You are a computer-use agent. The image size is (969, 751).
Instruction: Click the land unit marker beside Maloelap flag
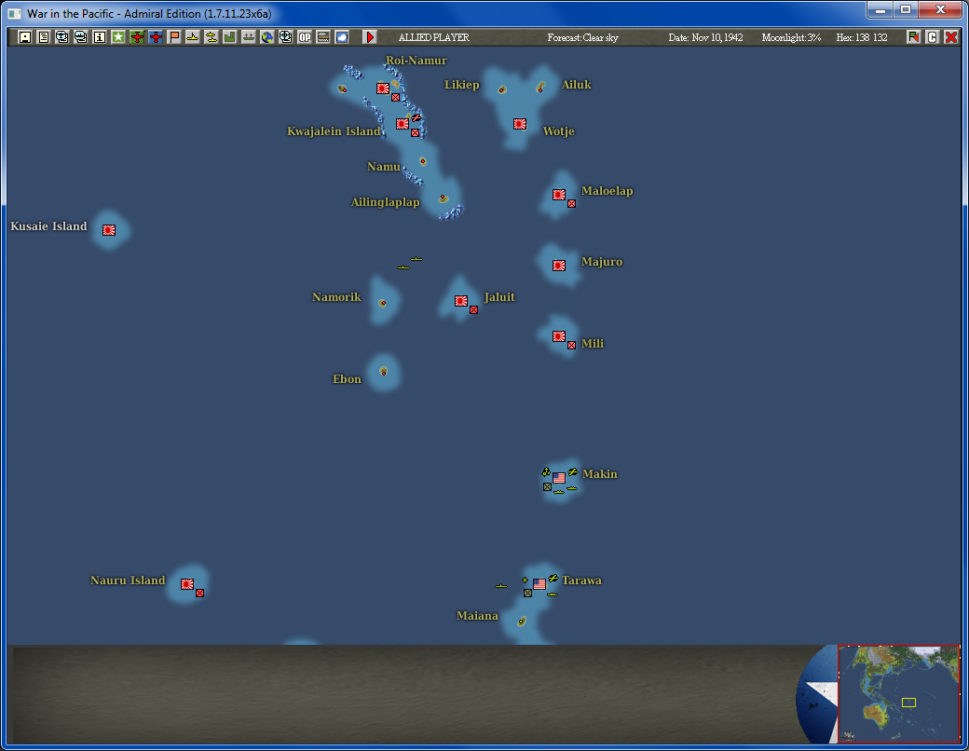(x=572, y=203)
